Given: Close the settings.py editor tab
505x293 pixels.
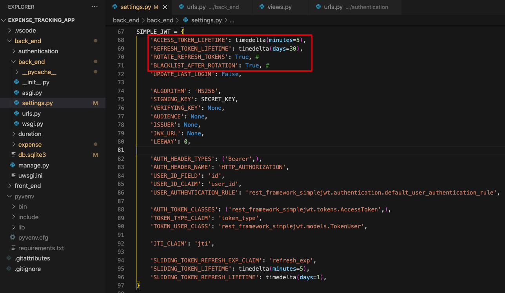Looking at the screenshot, I should tap(165, 7).
